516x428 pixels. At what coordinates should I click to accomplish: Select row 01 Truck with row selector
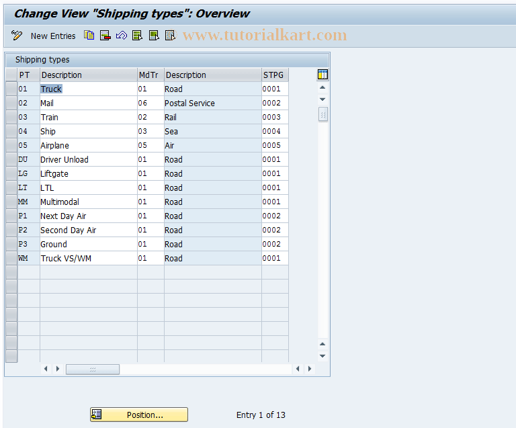[x=11, y=89]
